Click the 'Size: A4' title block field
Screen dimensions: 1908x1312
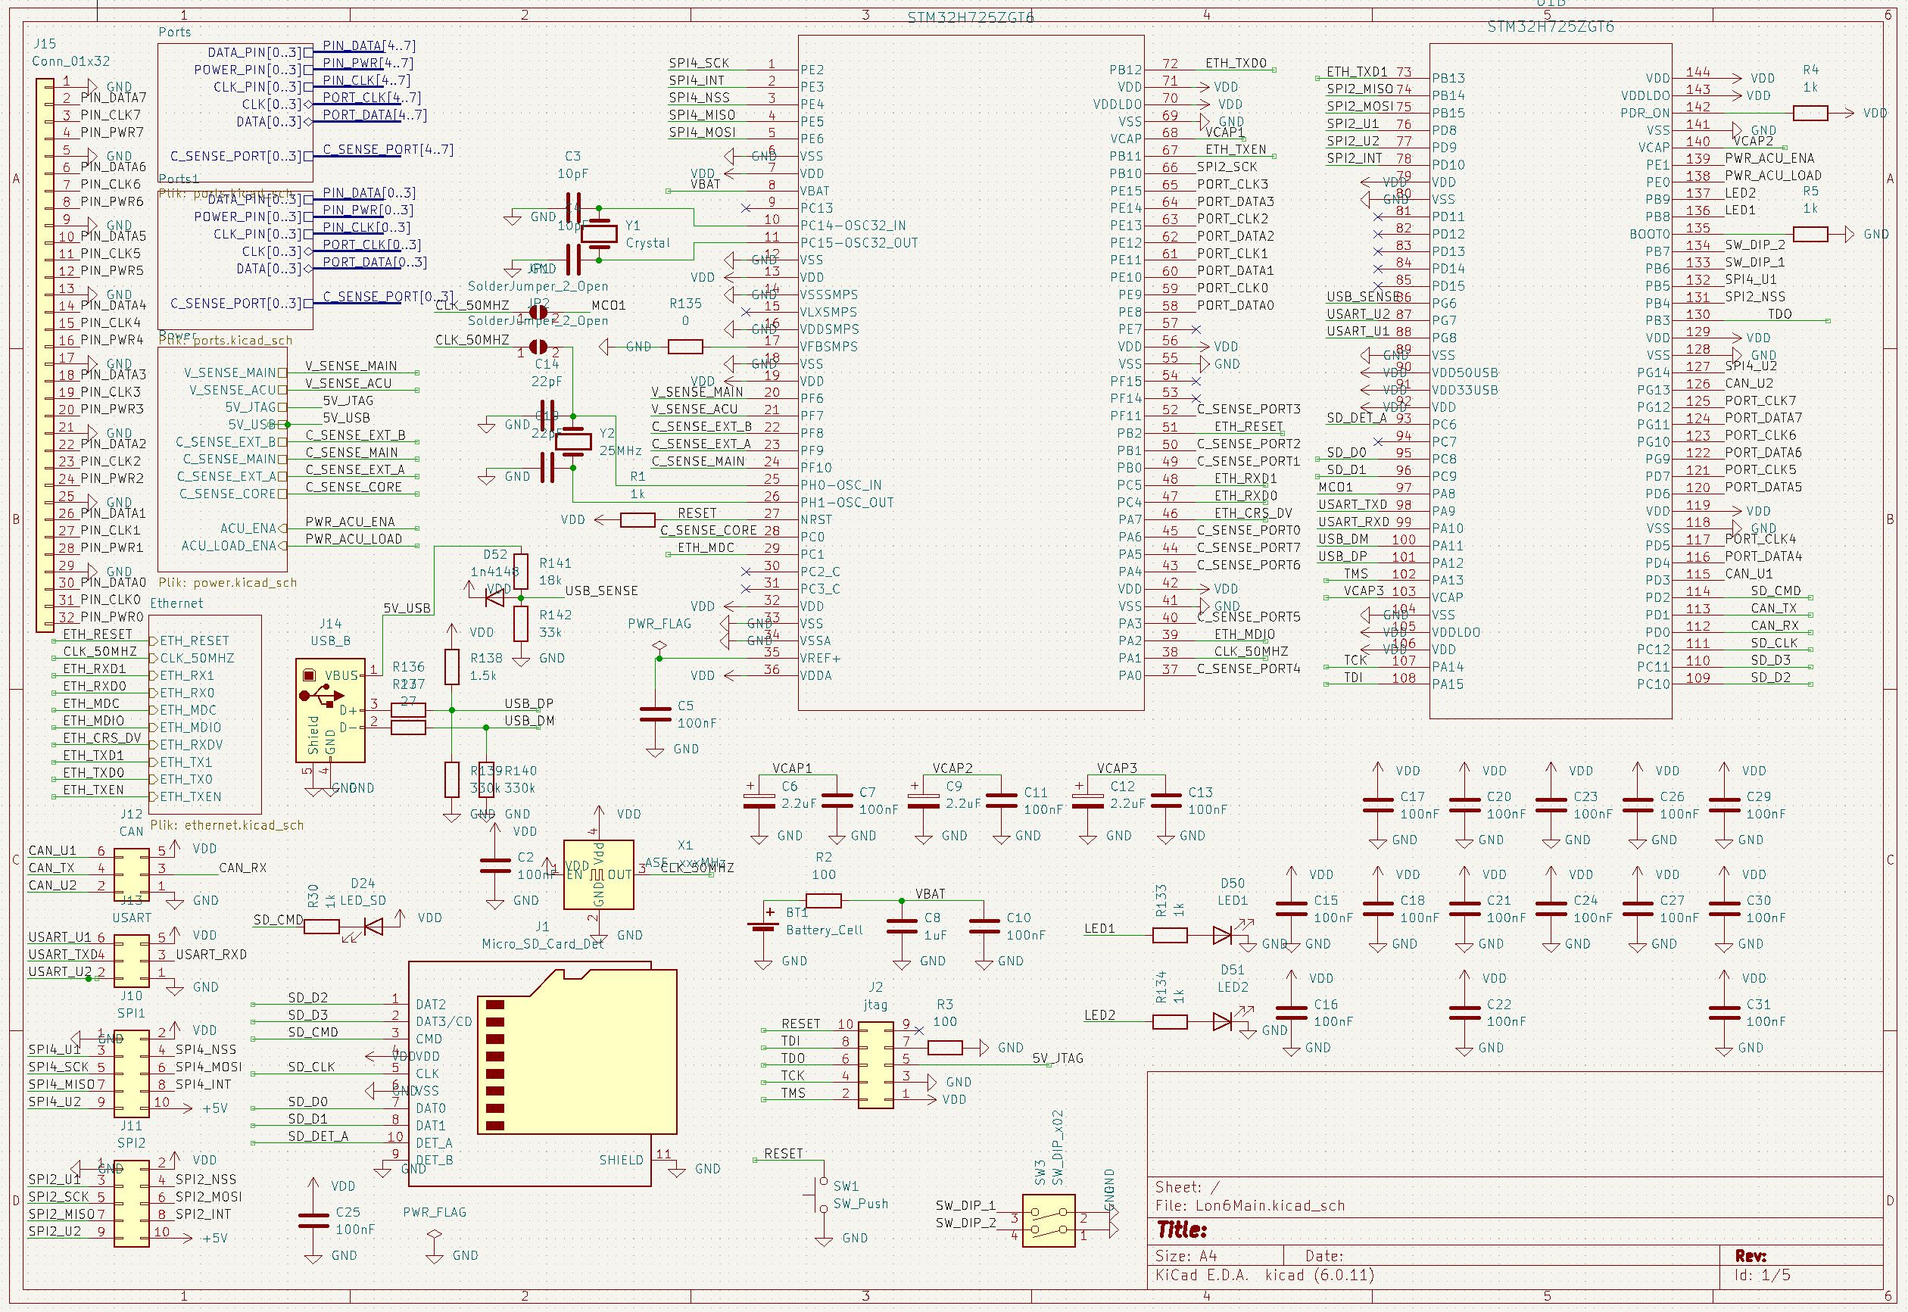click(1186, 1256)
